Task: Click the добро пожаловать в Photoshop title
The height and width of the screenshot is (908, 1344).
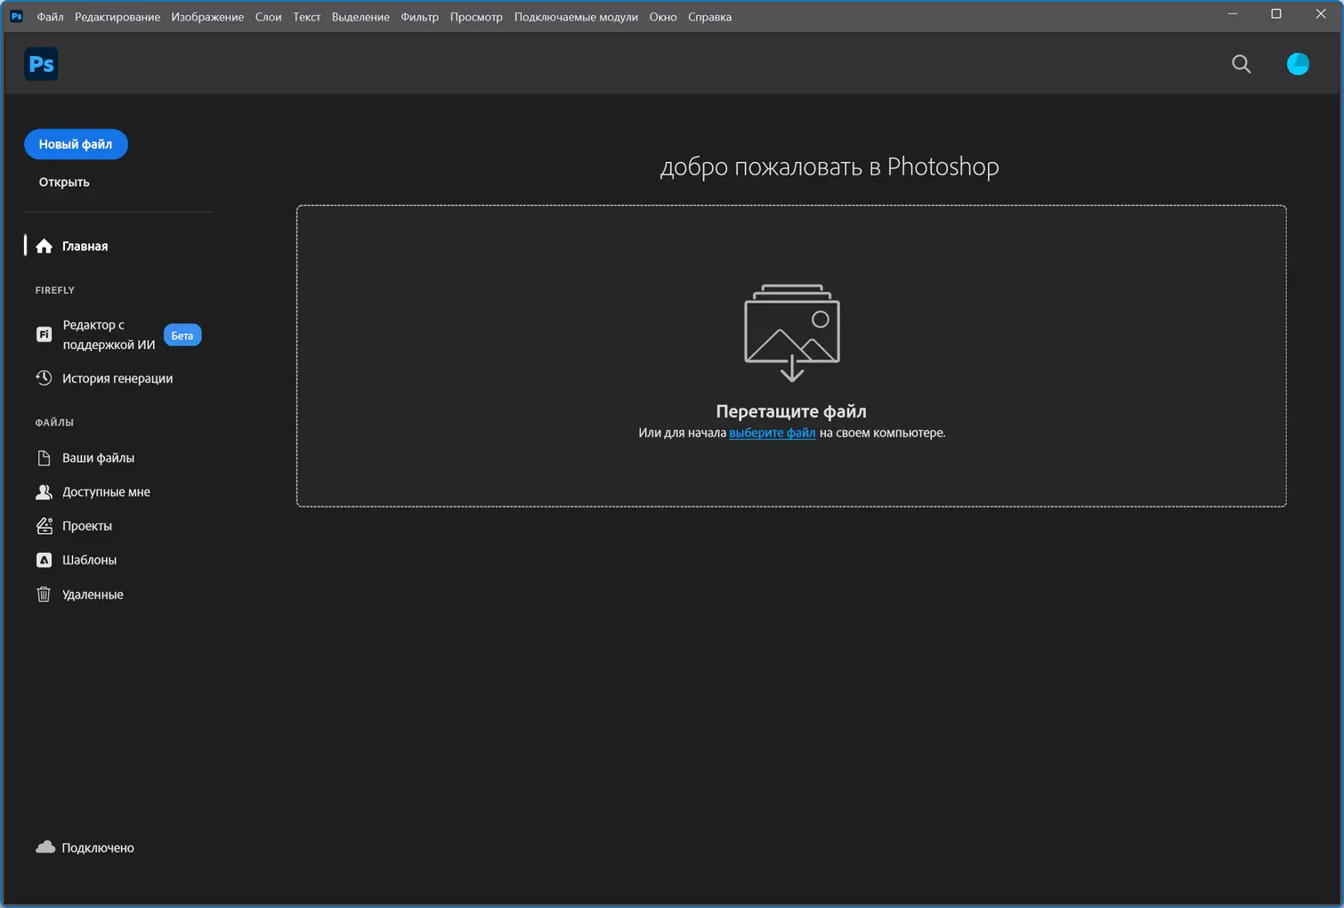Action: click(x=830, y=167)
